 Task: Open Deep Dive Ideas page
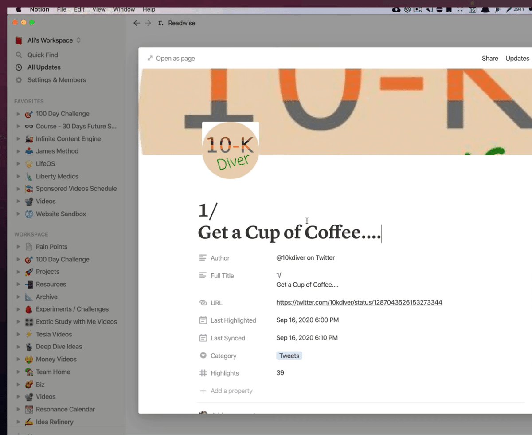[59, 347]
